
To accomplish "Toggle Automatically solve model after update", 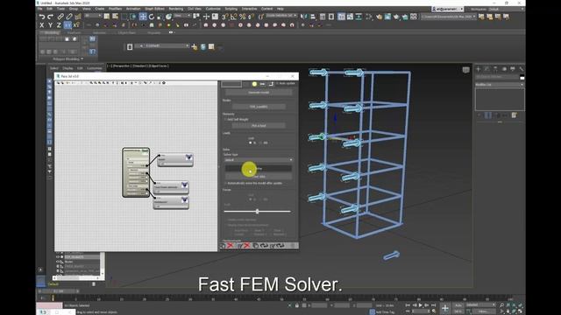I will click(x=225, y=183).
